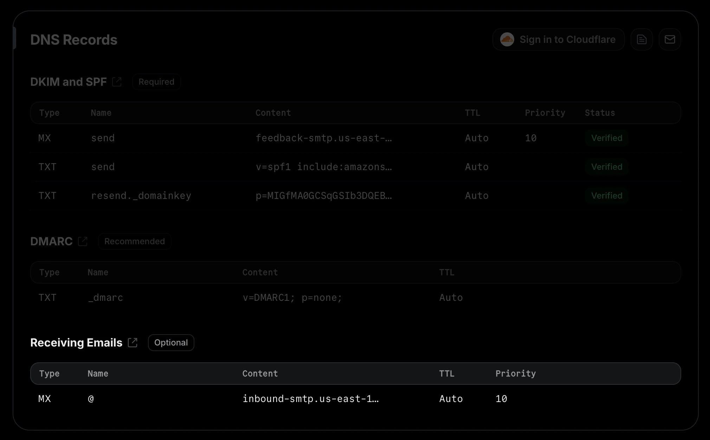The image size is (710, 440).
Task: Click the Verified badge on the MX send row
Action: coord(607,138)
